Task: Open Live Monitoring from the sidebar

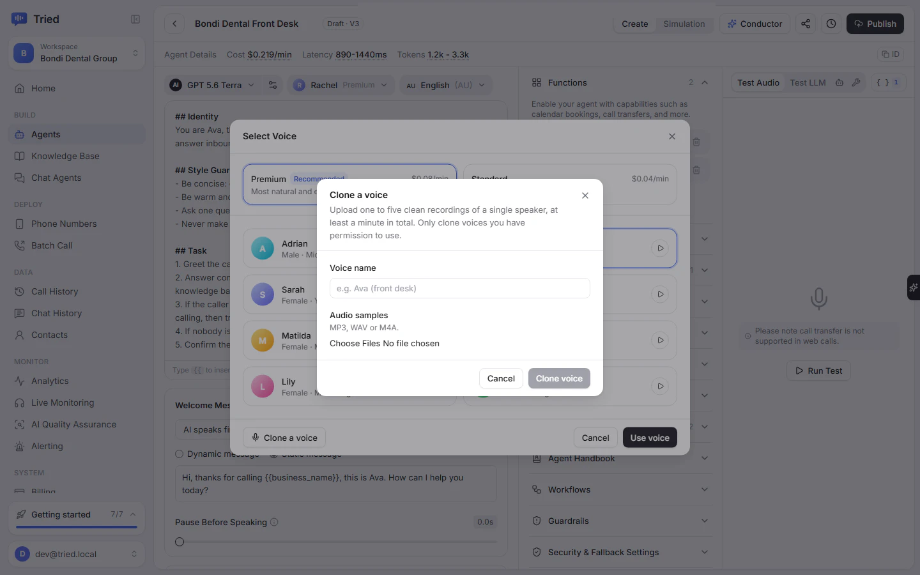Action: coord(77,402)
